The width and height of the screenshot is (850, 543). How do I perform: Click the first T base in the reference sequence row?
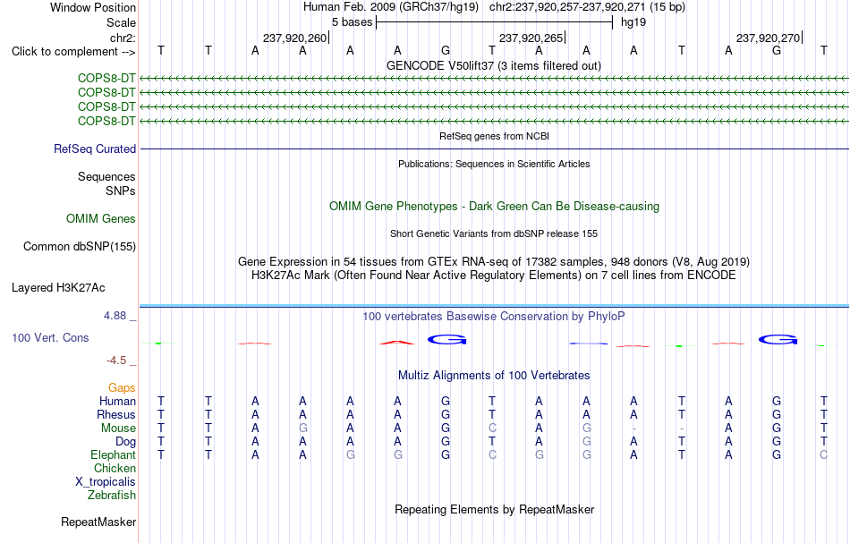pos(160,50)
